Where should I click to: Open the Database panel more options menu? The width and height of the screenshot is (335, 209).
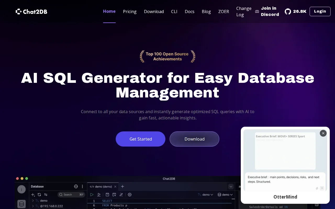coord(82,187)
